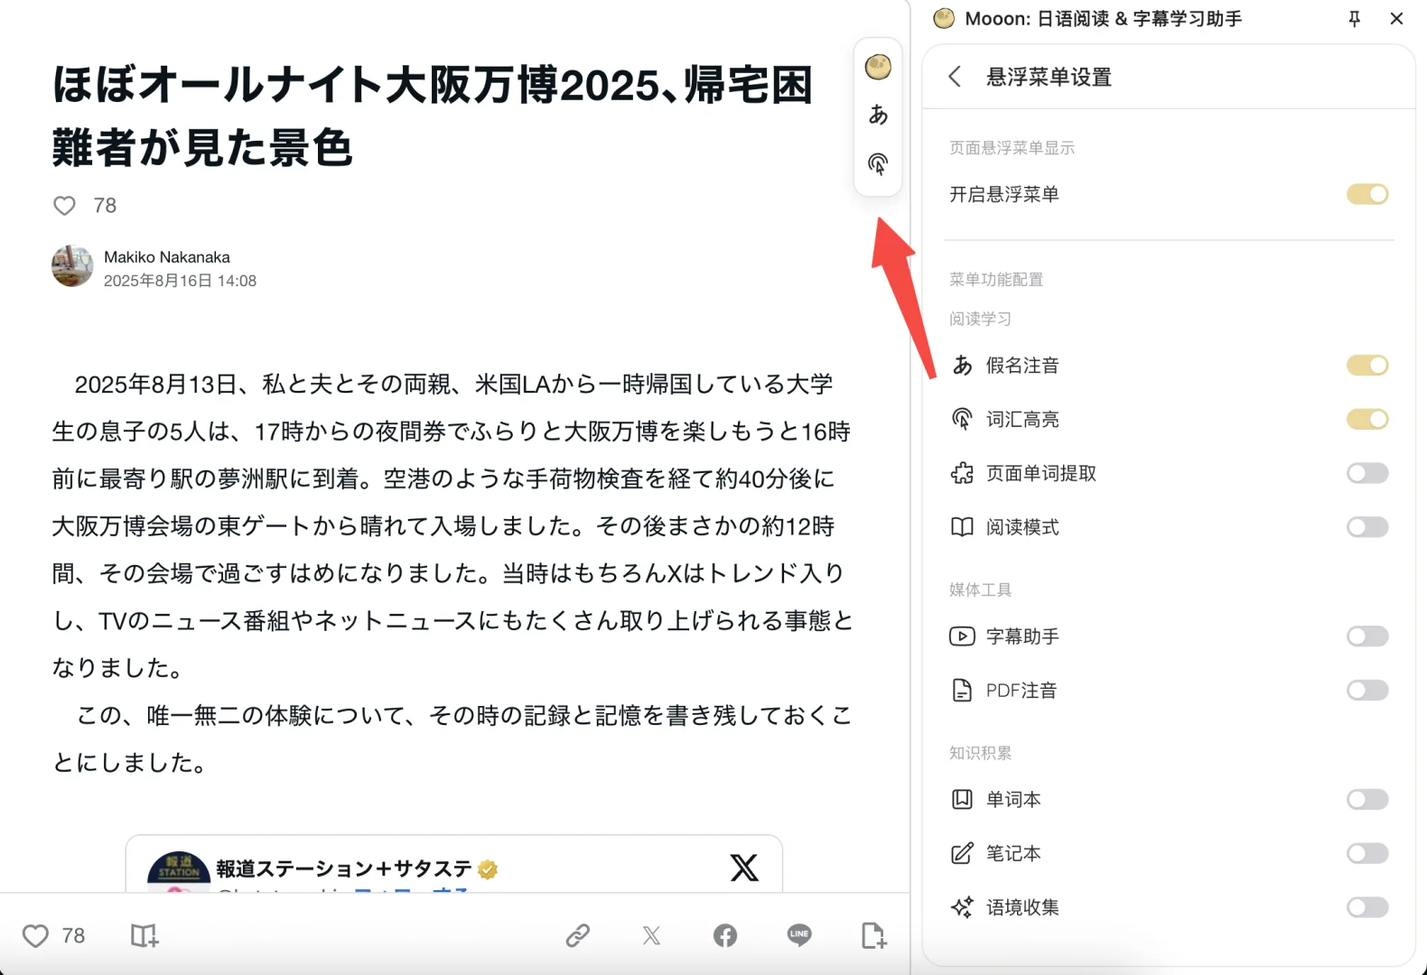Click the pointer icon beside 词汇高亮
The width and height of the screenshot is (1427, 975).
coord(963,419)
